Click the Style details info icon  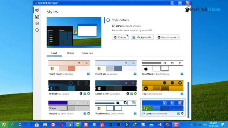click(108, 20)
